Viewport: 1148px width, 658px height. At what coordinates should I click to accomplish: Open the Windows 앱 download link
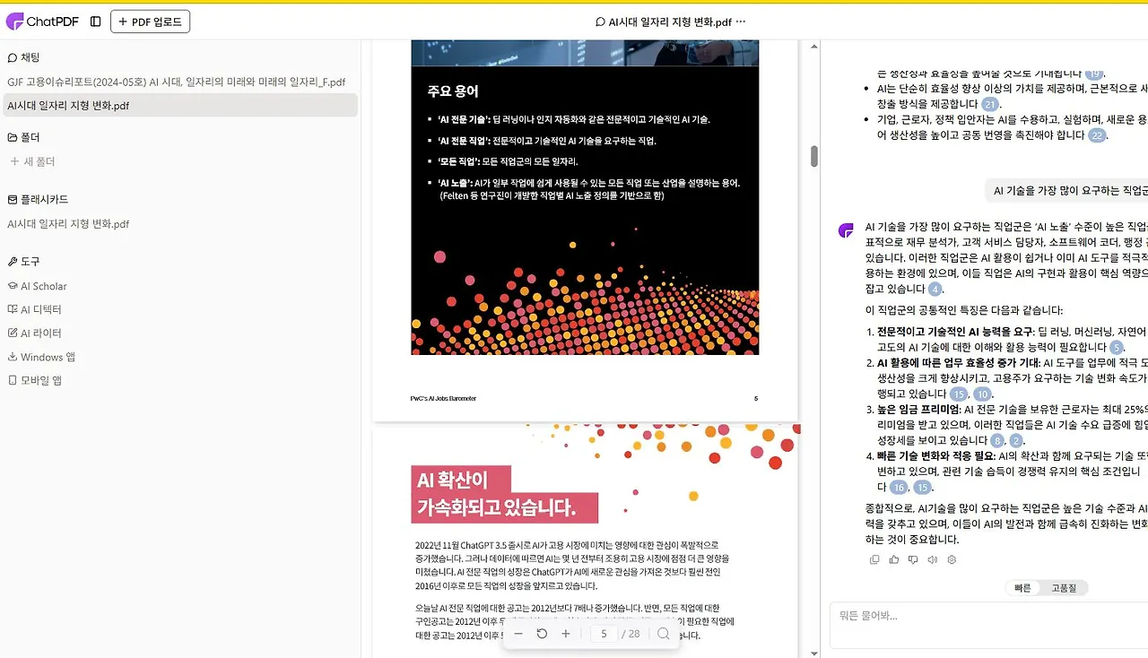click(x=41, y=357)
